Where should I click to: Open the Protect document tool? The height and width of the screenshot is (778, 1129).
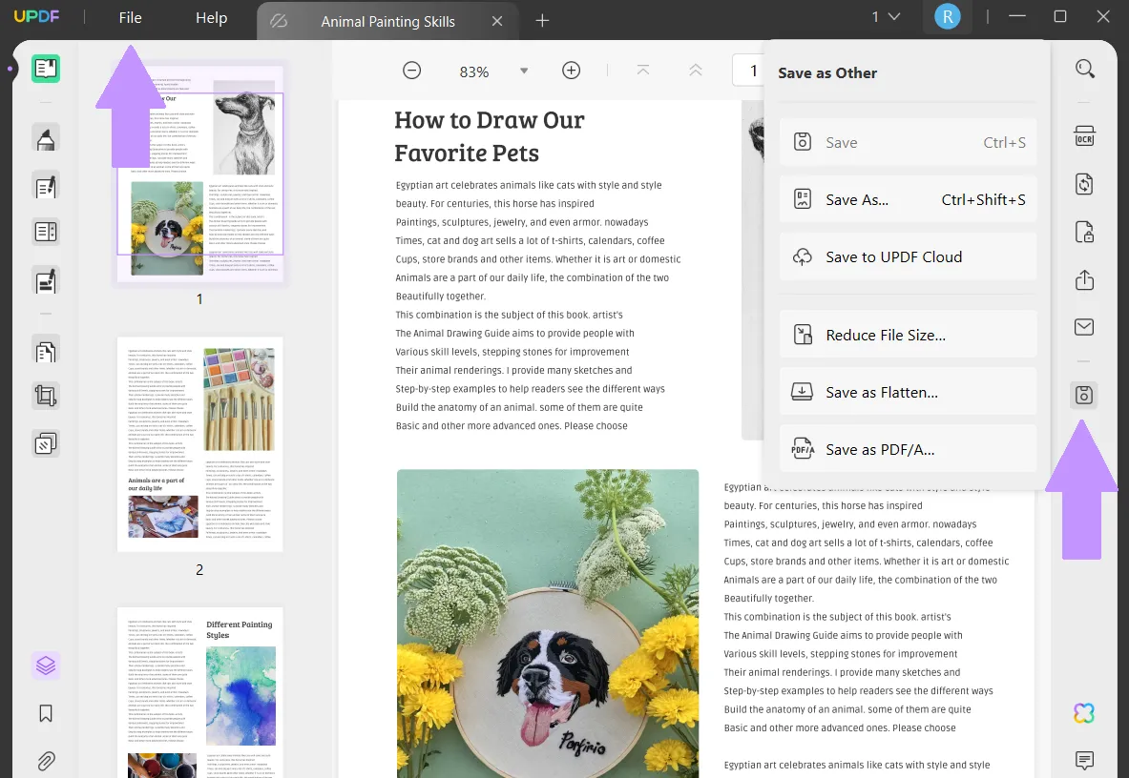[1084, 231]
